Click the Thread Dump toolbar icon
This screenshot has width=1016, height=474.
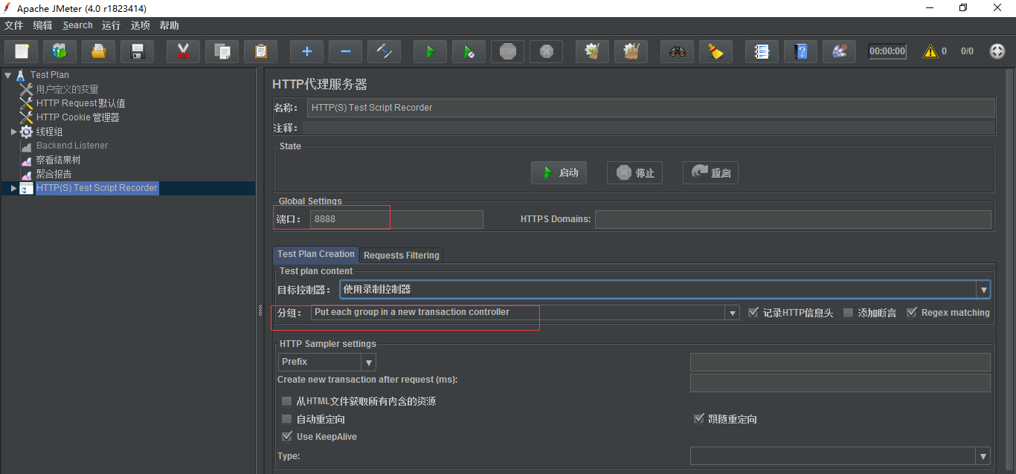click(x=839, y=51)
